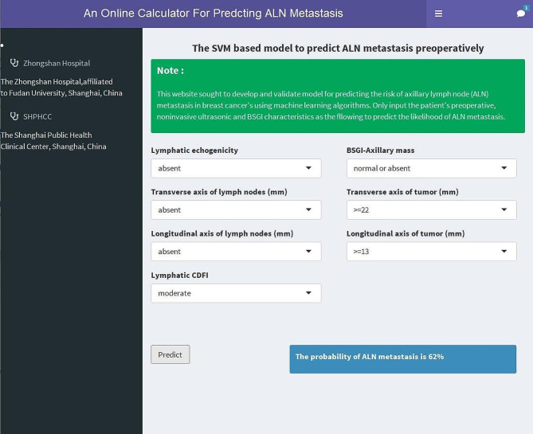Click the Shanghai Public Health Clinical Center text
The width and height of the screenshot is (533, 434).
pos(53,141)
